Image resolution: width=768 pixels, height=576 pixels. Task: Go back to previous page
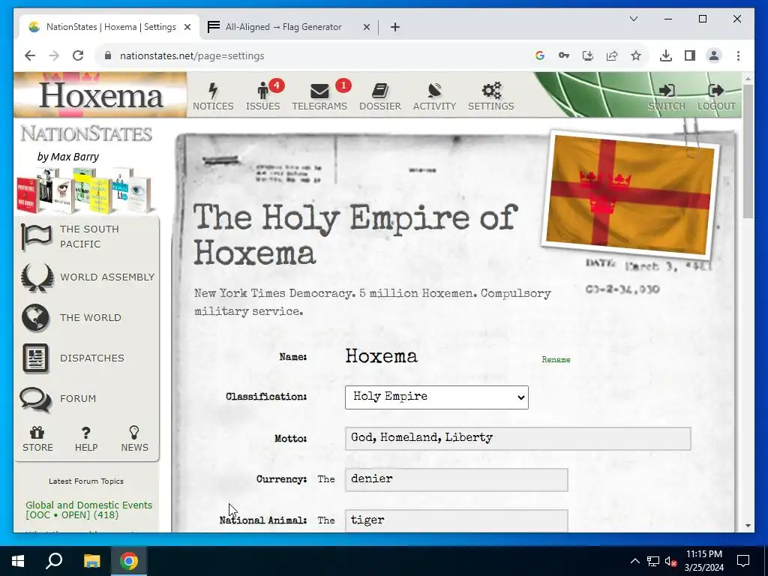coord(30,55)
